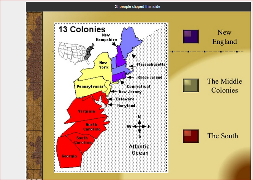253x180 pixels.
Task: Click the purple New England legend square
Action: [x=191, y=37]
